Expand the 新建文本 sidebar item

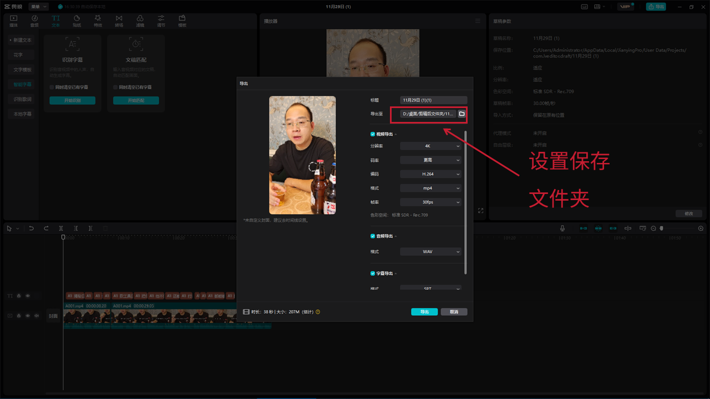(x=21, y=40)
